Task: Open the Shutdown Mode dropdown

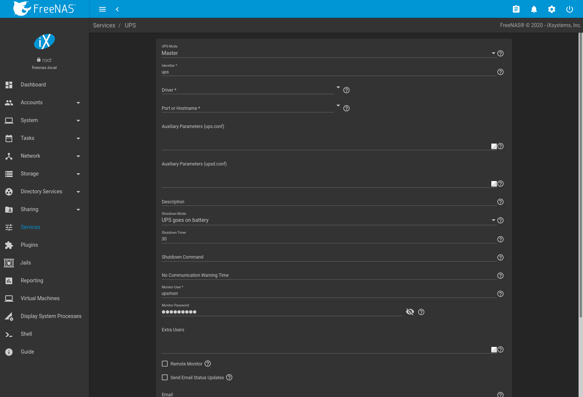Action: pos(327,220)
